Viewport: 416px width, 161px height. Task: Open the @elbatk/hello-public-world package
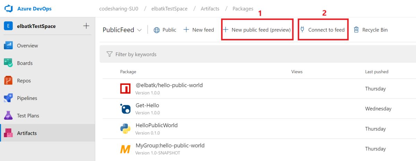(169, 85)
